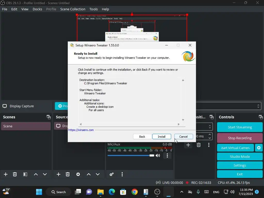Click setup summary scroll-up arrow
The width and height of the screenshot is (264, 198).
pos(183,80)
